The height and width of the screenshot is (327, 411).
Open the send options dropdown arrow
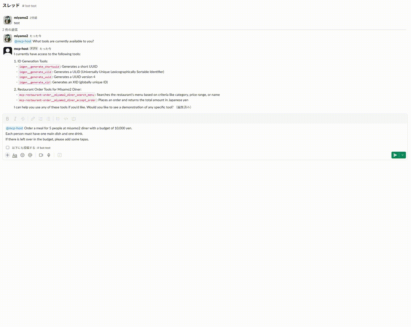pyautogui.click(x=403, y=155)
